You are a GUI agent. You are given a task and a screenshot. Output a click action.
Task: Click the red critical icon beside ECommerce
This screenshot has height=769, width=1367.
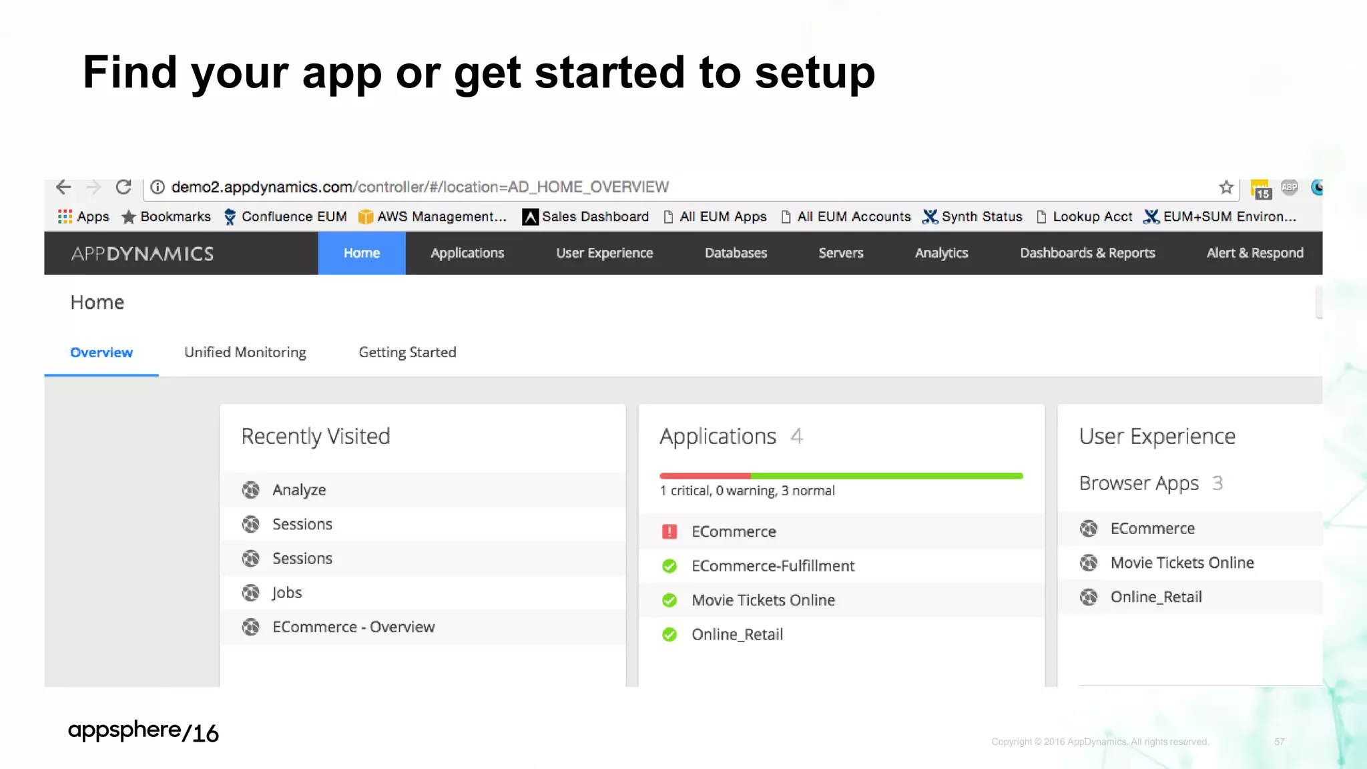[669, 532]
